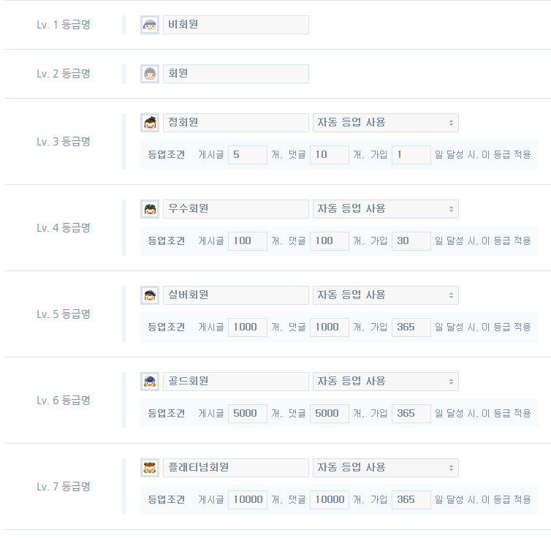Click the Lv. 7 플래티넘회원 grade icon
The image size is (551, 538).
pyautogui.click(x=150, y=468)
